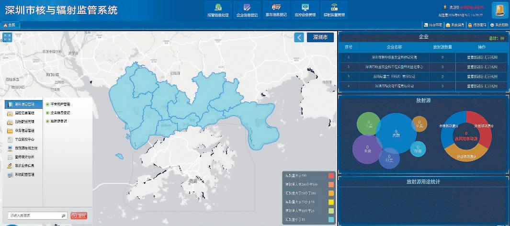Open 报警信息处理 alarm handling icon
510x226 pixels.
(218, 8)
